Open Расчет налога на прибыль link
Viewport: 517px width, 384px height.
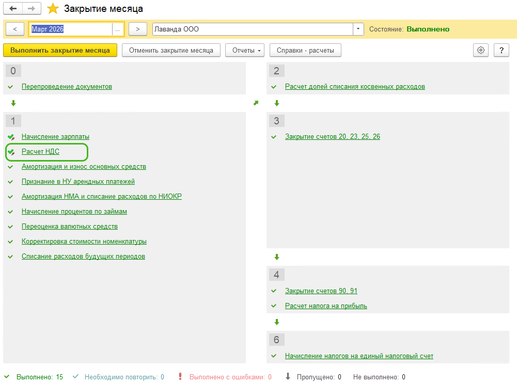coord(326,306)
